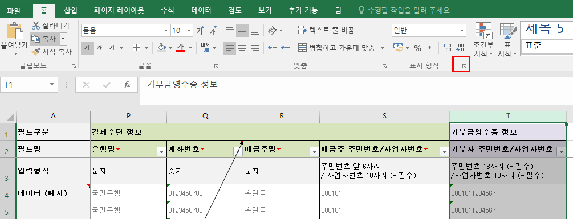The height and width of the screenshot is (219, 573).
Task: Align text to middle vertically
Action: [x=242, y=30]
